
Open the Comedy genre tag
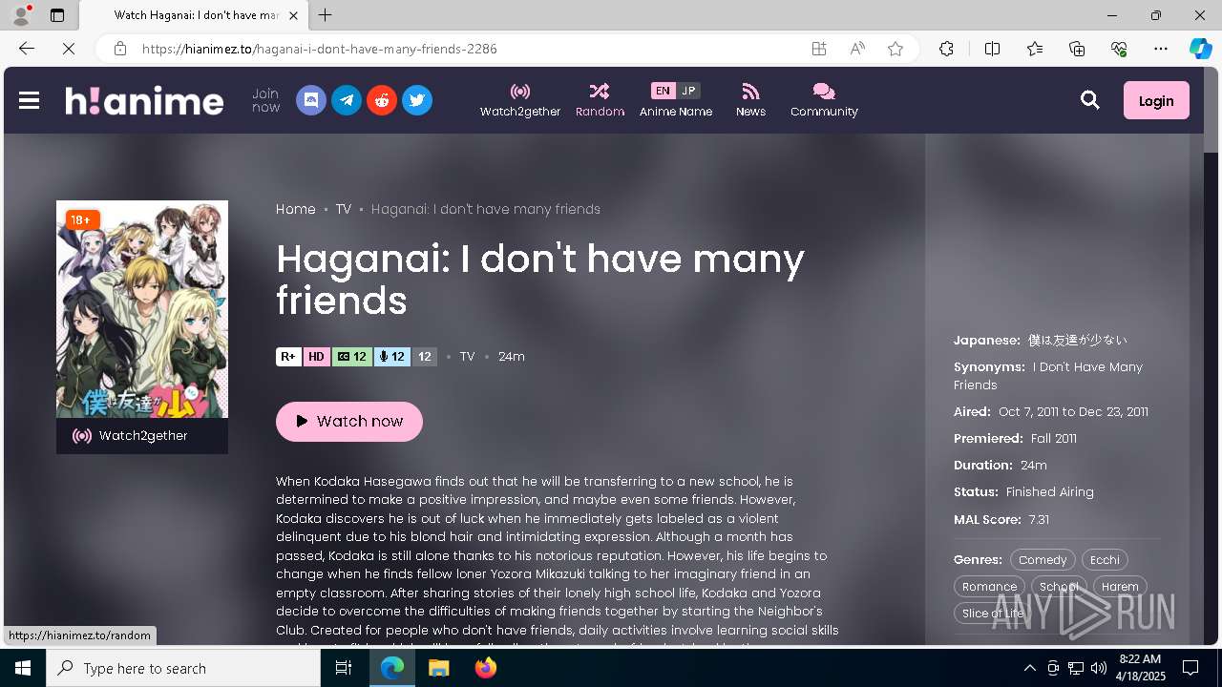1043,560
